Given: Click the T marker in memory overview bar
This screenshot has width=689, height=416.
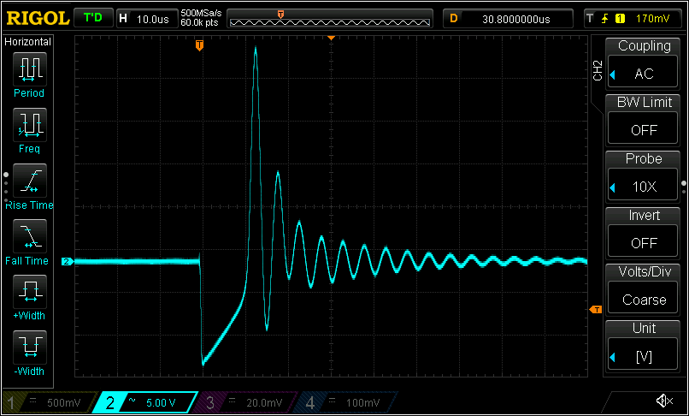Looking at the screenshot, I should (x=280, y=15).
